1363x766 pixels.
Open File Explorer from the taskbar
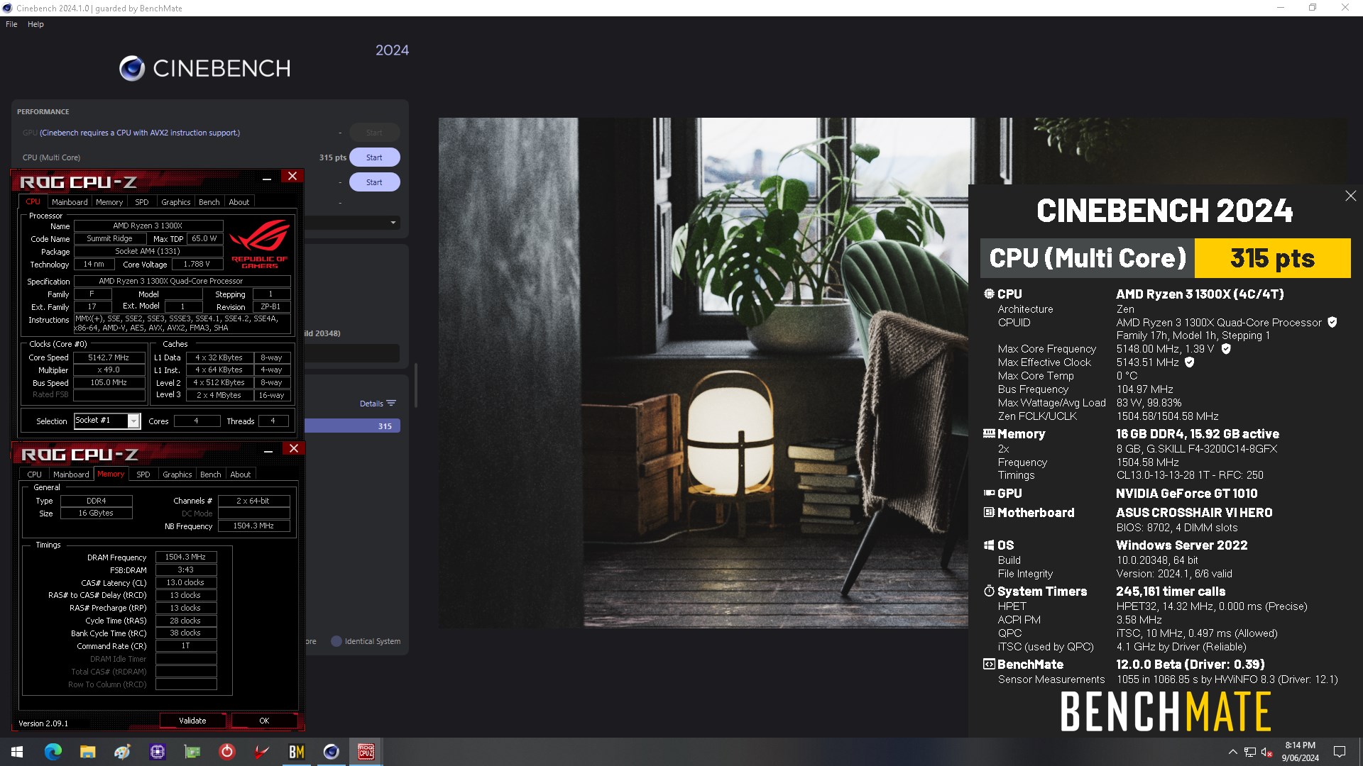[87, 752]
